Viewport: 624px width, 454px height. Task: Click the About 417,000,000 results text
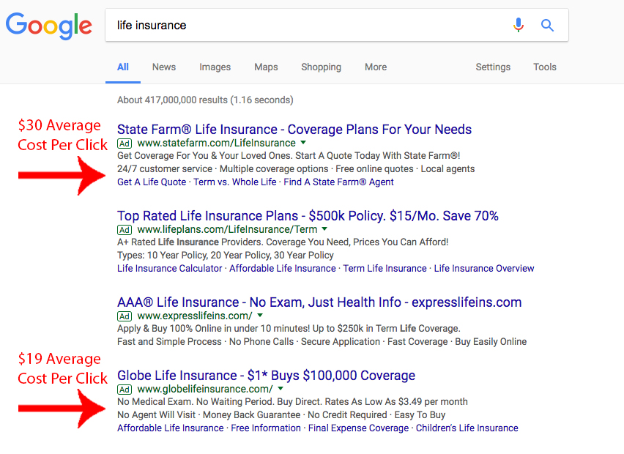tap(205, 100)
